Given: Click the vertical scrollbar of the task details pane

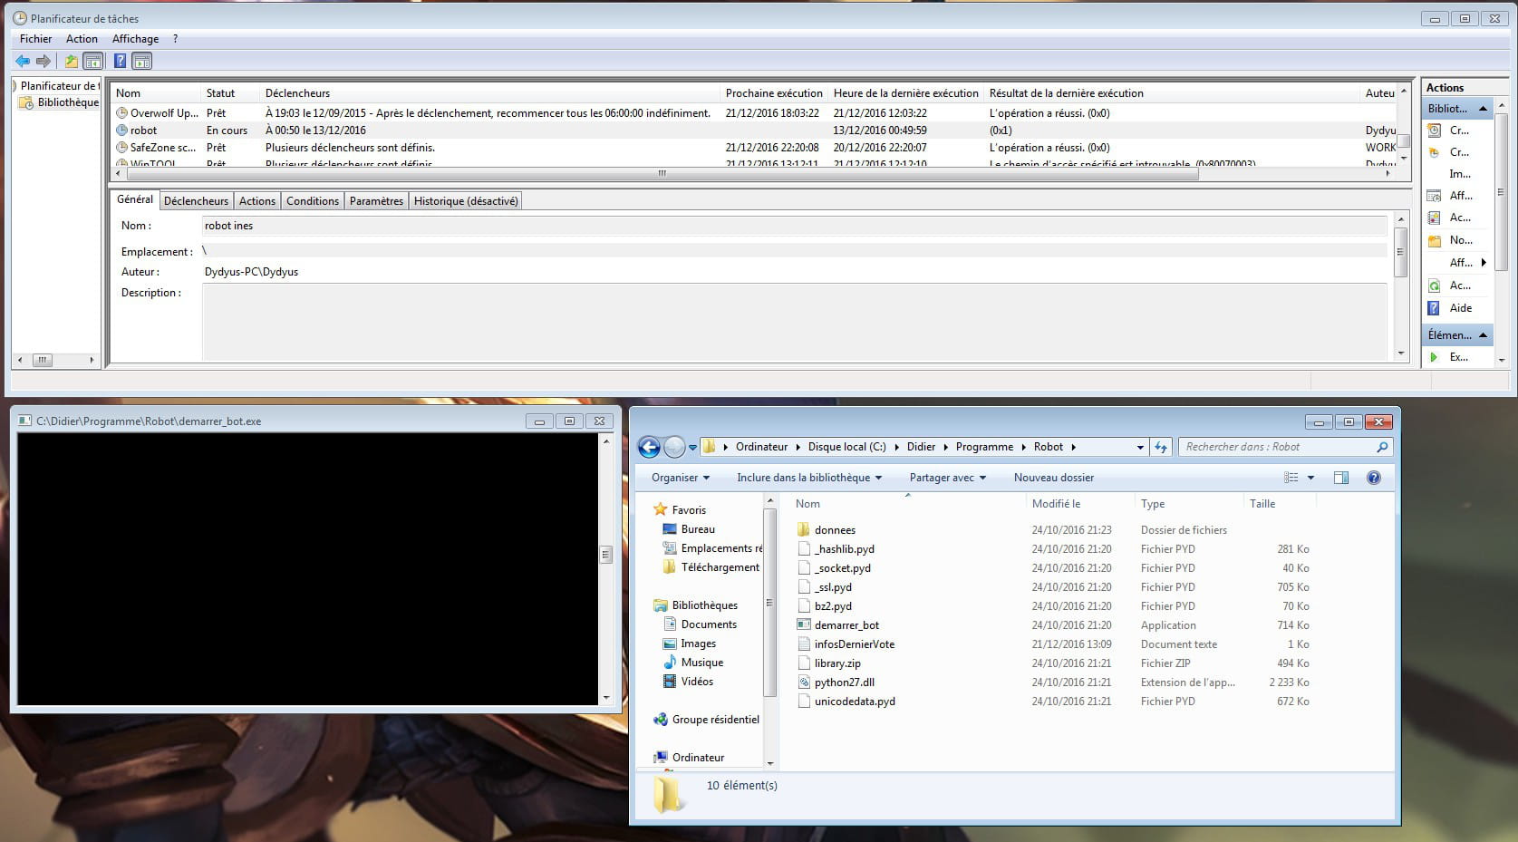Looking at the screenshot, I should 1401,252.
